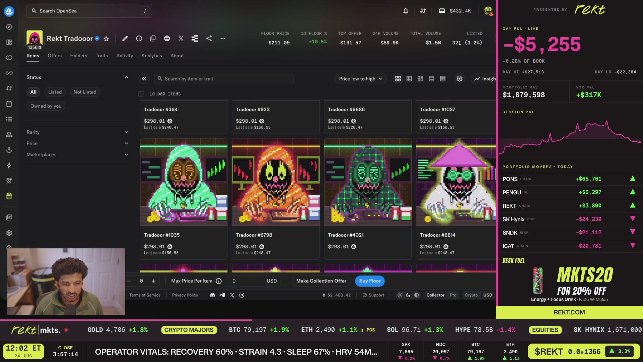Tick the 10,000 items select-all checkbox
This screenshot has height=362, width=643.
click(141, 94)
